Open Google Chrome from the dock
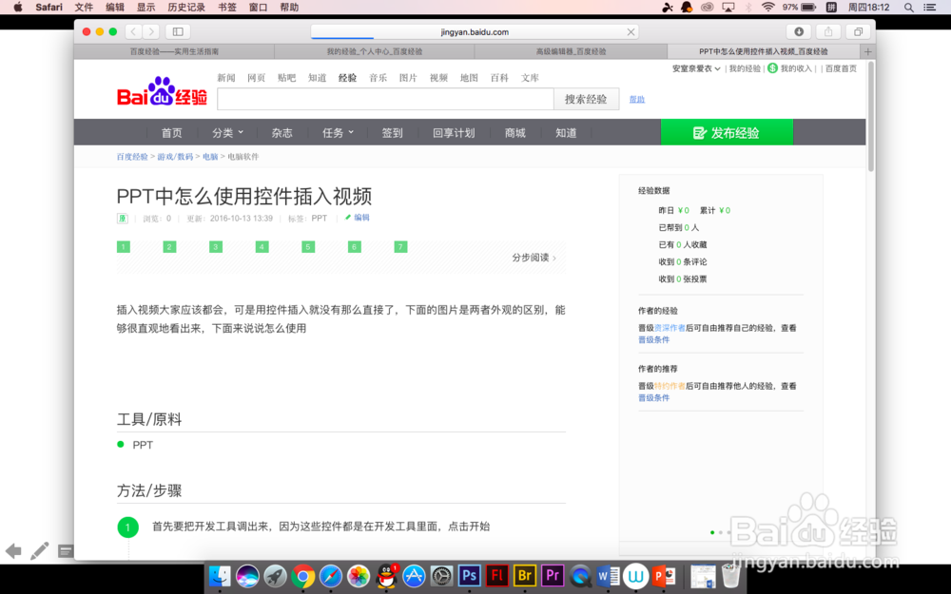The height and width of the screenshot is (594, 951). click(302, 576)
